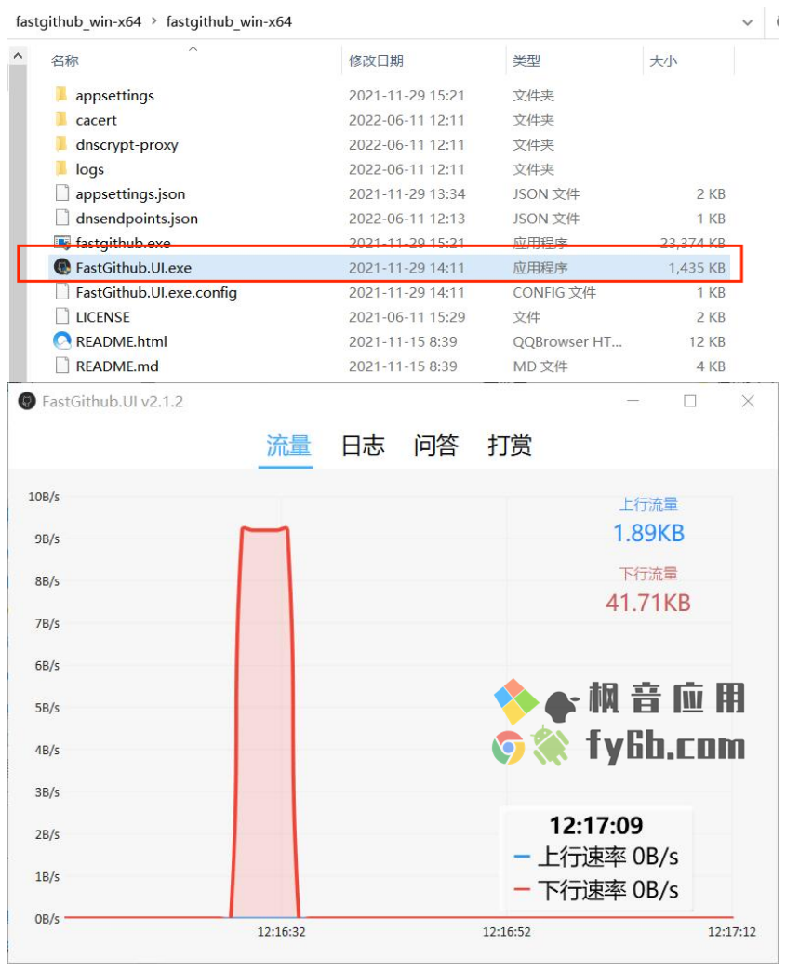Select the cacert folder name

tap(96, 120)
